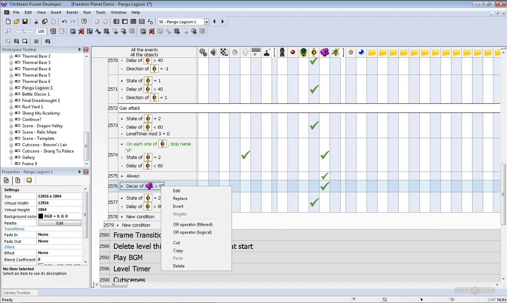Click the Player 1 joystick column icon
Image resolution: width=507 pixels, height=303 pixels.
coord(267,52)
